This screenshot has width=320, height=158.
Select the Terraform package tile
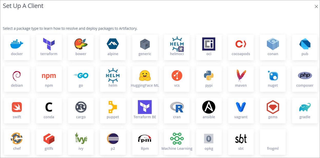[49, 47]
